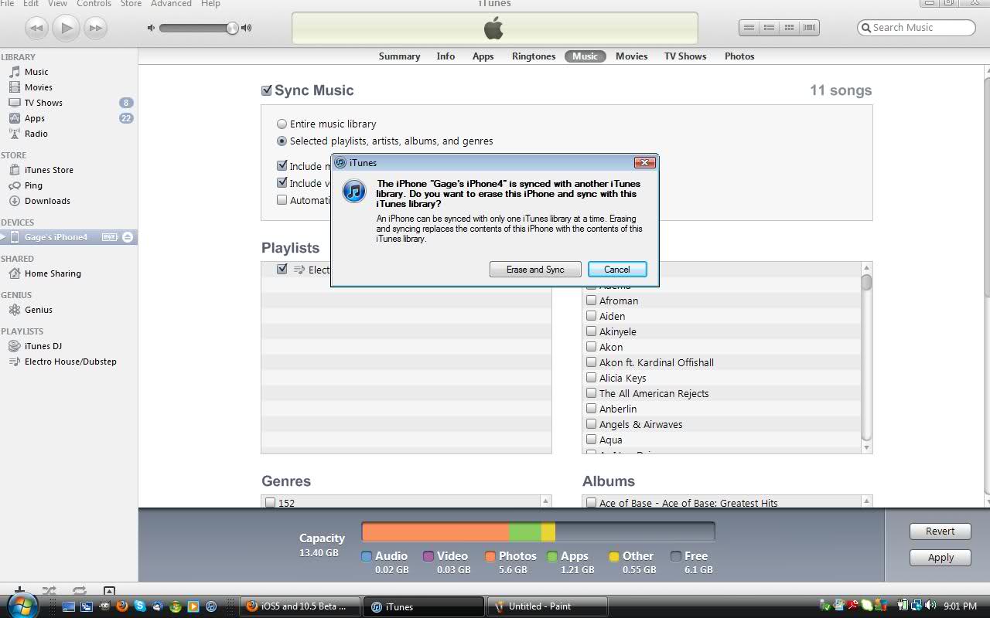Image resolution: width=990 pixels, height=618 pixels.
Task: Select Selected playlists, artists, albums option
Action: tap(282, 141)
